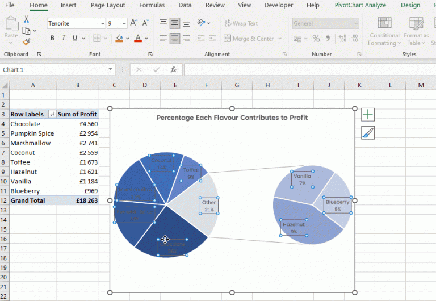Open the Tenorite font name dropdown
The image size is (436, 301).
click(x=103, y=23)
